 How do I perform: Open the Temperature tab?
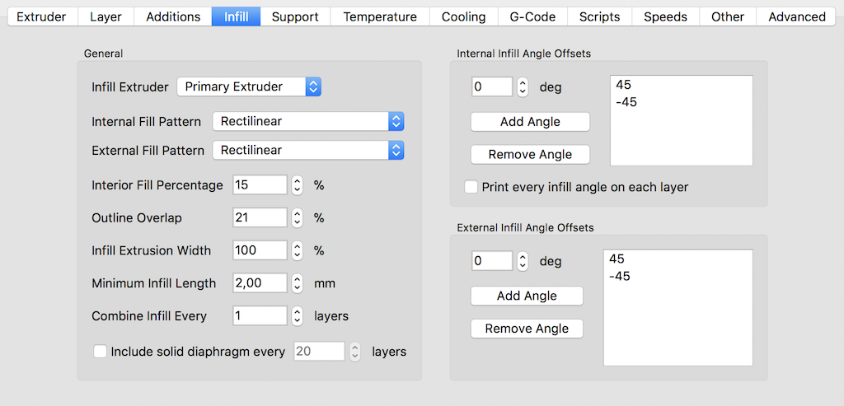[380, 16]
